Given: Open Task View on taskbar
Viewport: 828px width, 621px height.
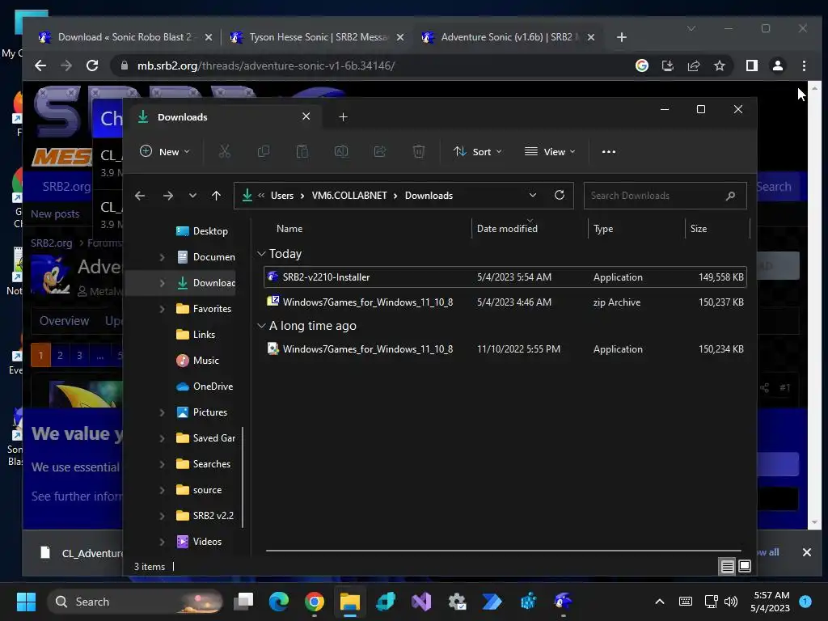Looking at the screenshot, I should pos(243,601).
